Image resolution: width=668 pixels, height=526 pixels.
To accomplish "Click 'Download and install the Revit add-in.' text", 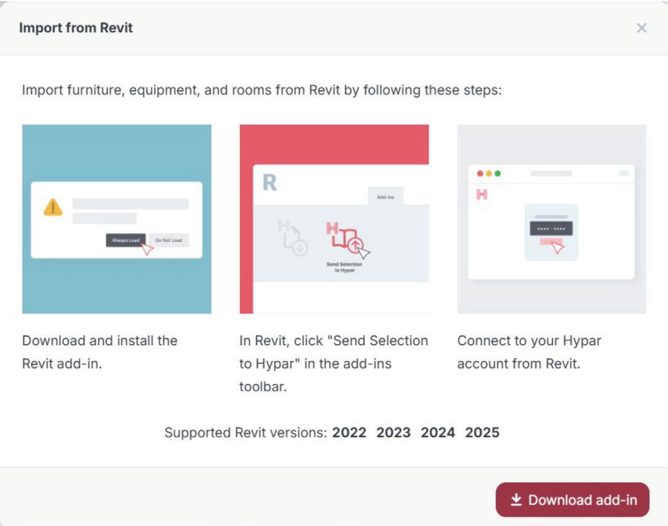I will click(x=100, y=352).
